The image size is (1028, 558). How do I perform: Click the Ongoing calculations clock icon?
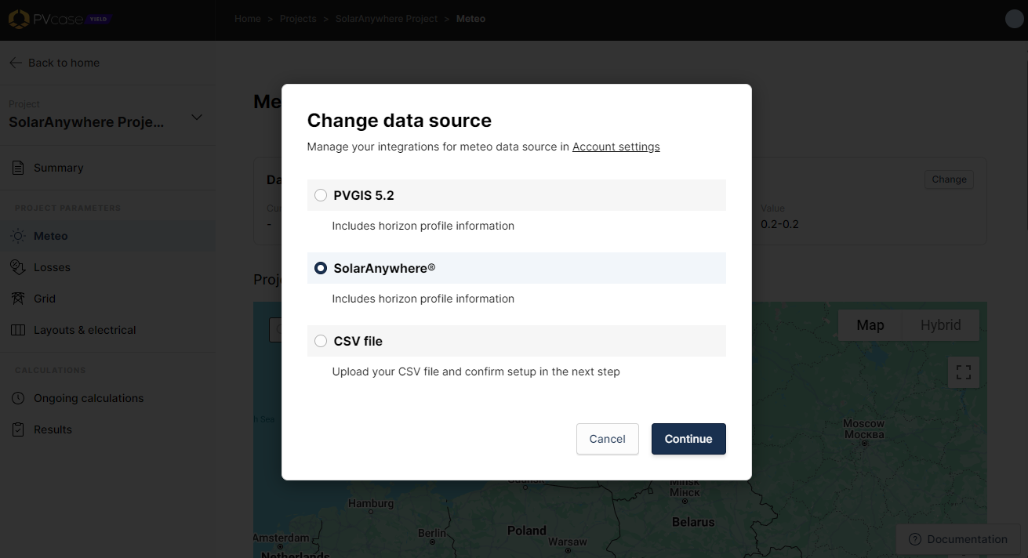18,398
